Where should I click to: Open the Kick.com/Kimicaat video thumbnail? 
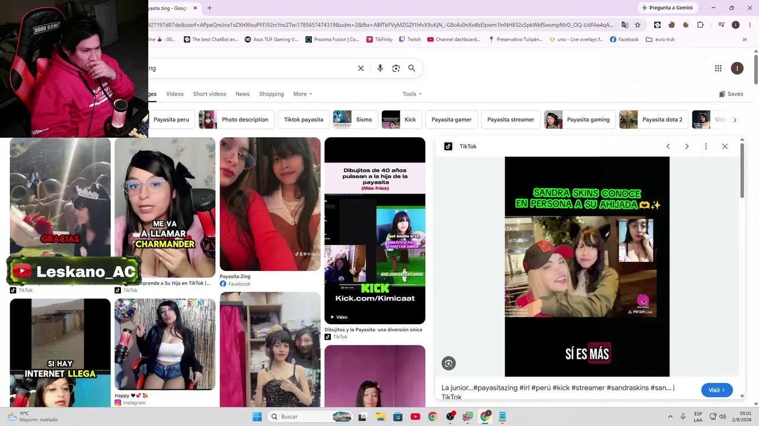tap(375, 231)
